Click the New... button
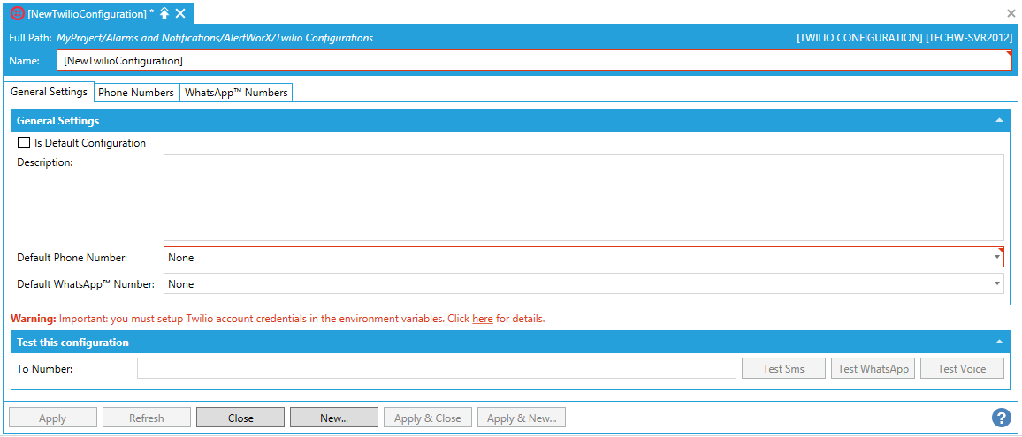This screenshot has width=1022, height=437. coord(334,418)
